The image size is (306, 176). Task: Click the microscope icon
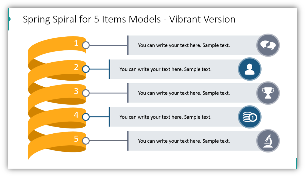(268, 141)
